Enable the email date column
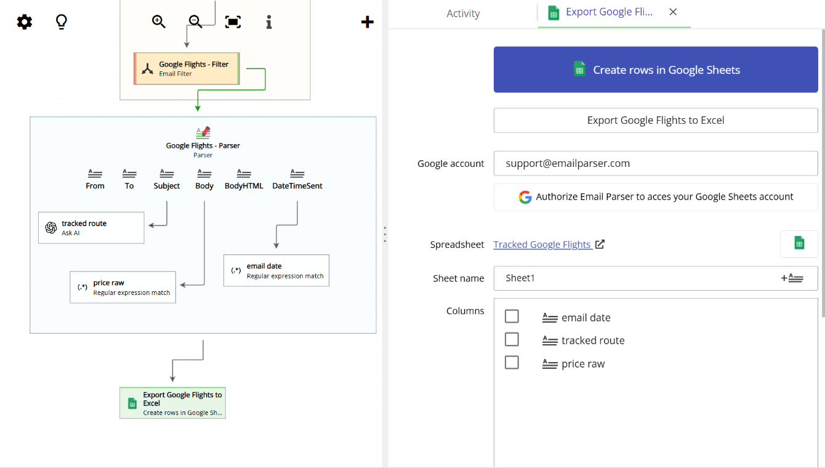The height and width of the screenshot is (468, 825). pos(512,316)
